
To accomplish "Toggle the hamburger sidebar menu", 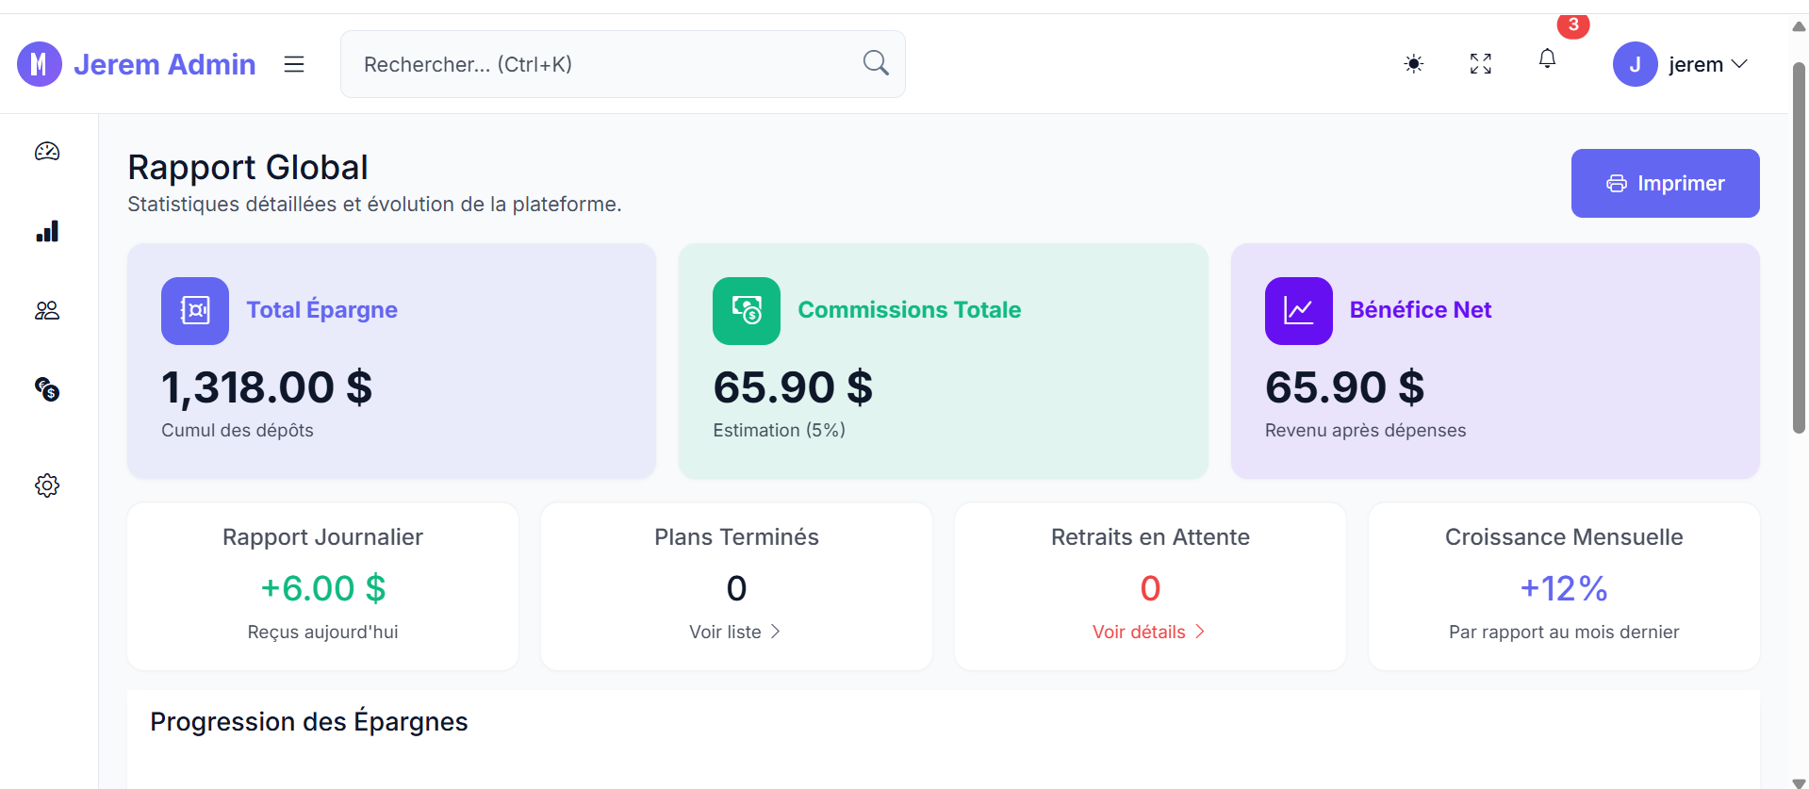I will point(294,64).
